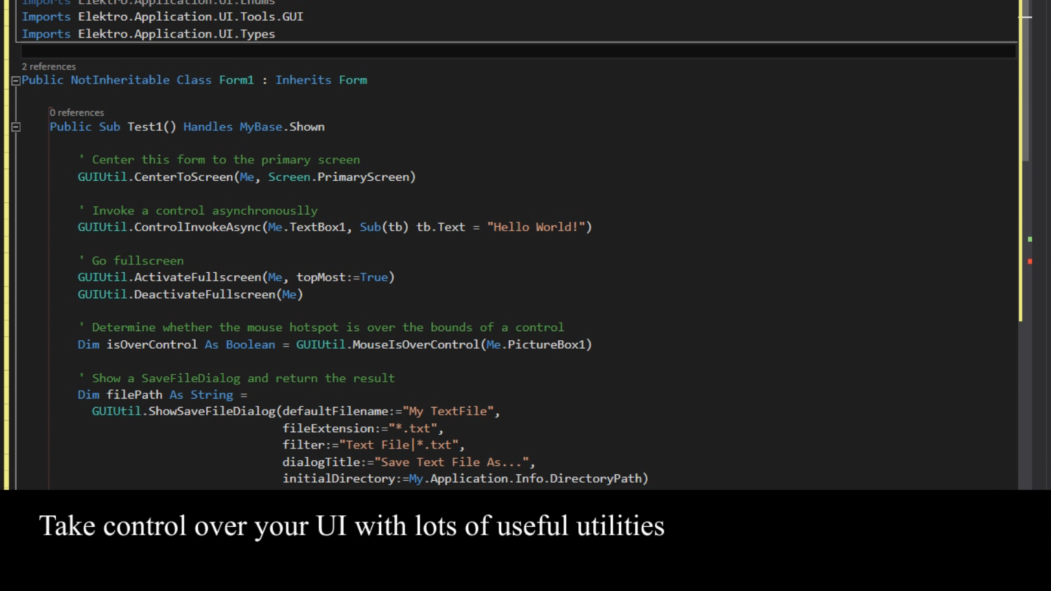Screen dimensions: 1051x591
Task: Jump to the green marker in the scrollbar
Action: click(1030, 240)
